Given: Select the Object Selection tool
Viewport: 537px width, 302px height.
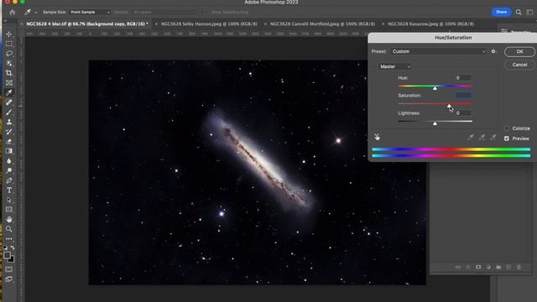Looking at the screenshot, I should (9, 63).
